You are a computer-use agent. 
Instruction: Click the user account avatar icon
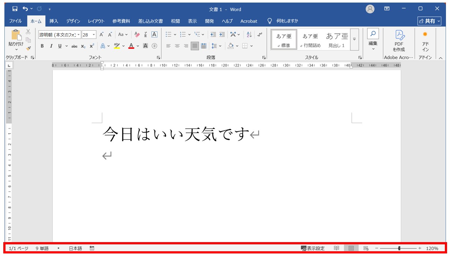(370, 9)
